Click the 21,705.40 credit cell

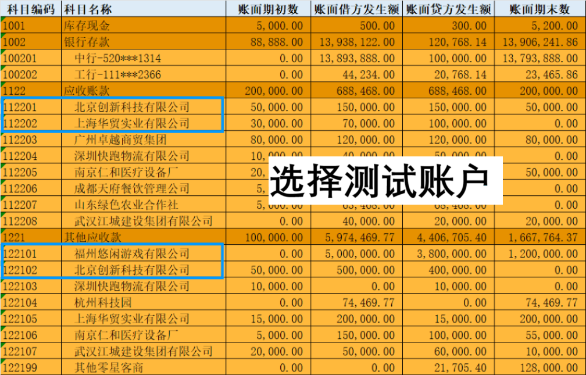click(x=448, y=367)
